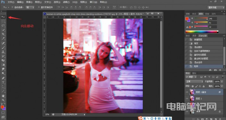The width and height of the screenshot is (226, 120).
Task: Open the Color panel flyout menu
Action: click(x=224, y=14)
